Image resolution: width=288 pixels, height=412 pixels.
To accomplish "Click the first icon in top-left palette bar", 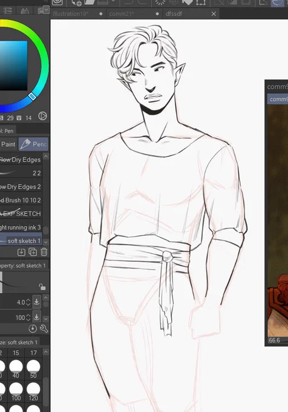I will coord(7,10).
